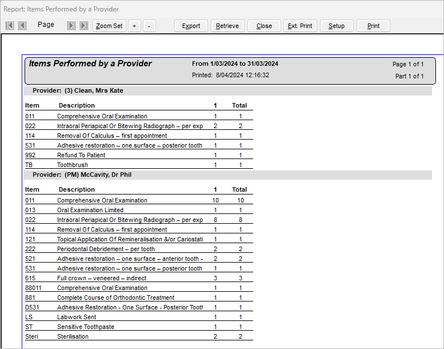Go to the previous report page
This screenshot has width=444, height=349.
(x=22, y=26)
